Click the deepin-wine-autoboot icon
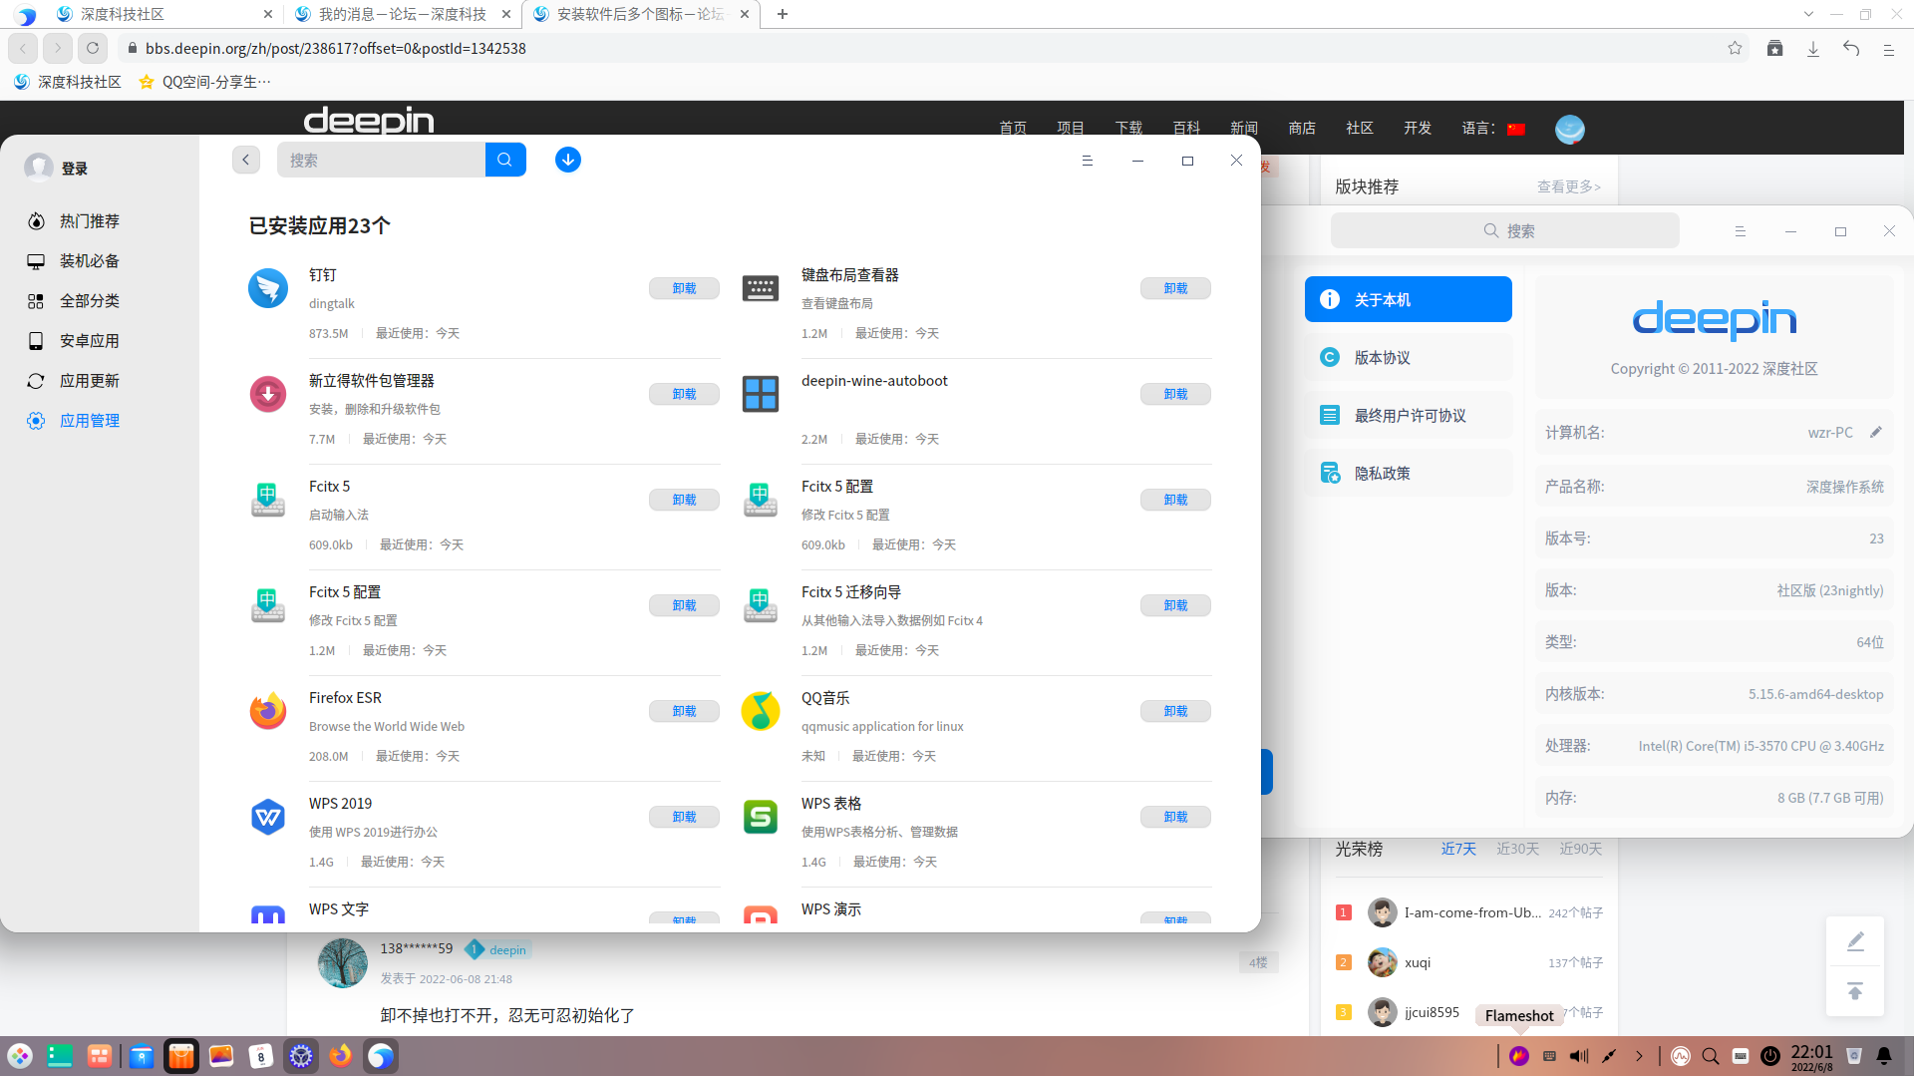This screenshot has height=1076, width=1914. pyautogui.click(x=761, y=394)
